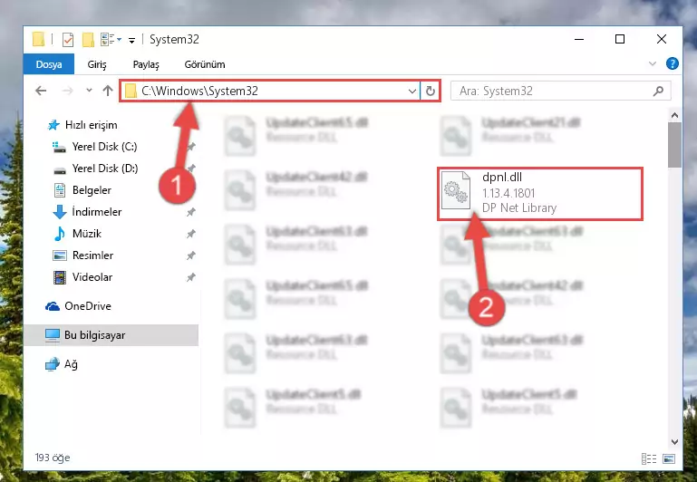The height and width of the screenshot is (482, 697).
Task: Click the pin icon beside Resimler
Action: [x=190, y=255]
